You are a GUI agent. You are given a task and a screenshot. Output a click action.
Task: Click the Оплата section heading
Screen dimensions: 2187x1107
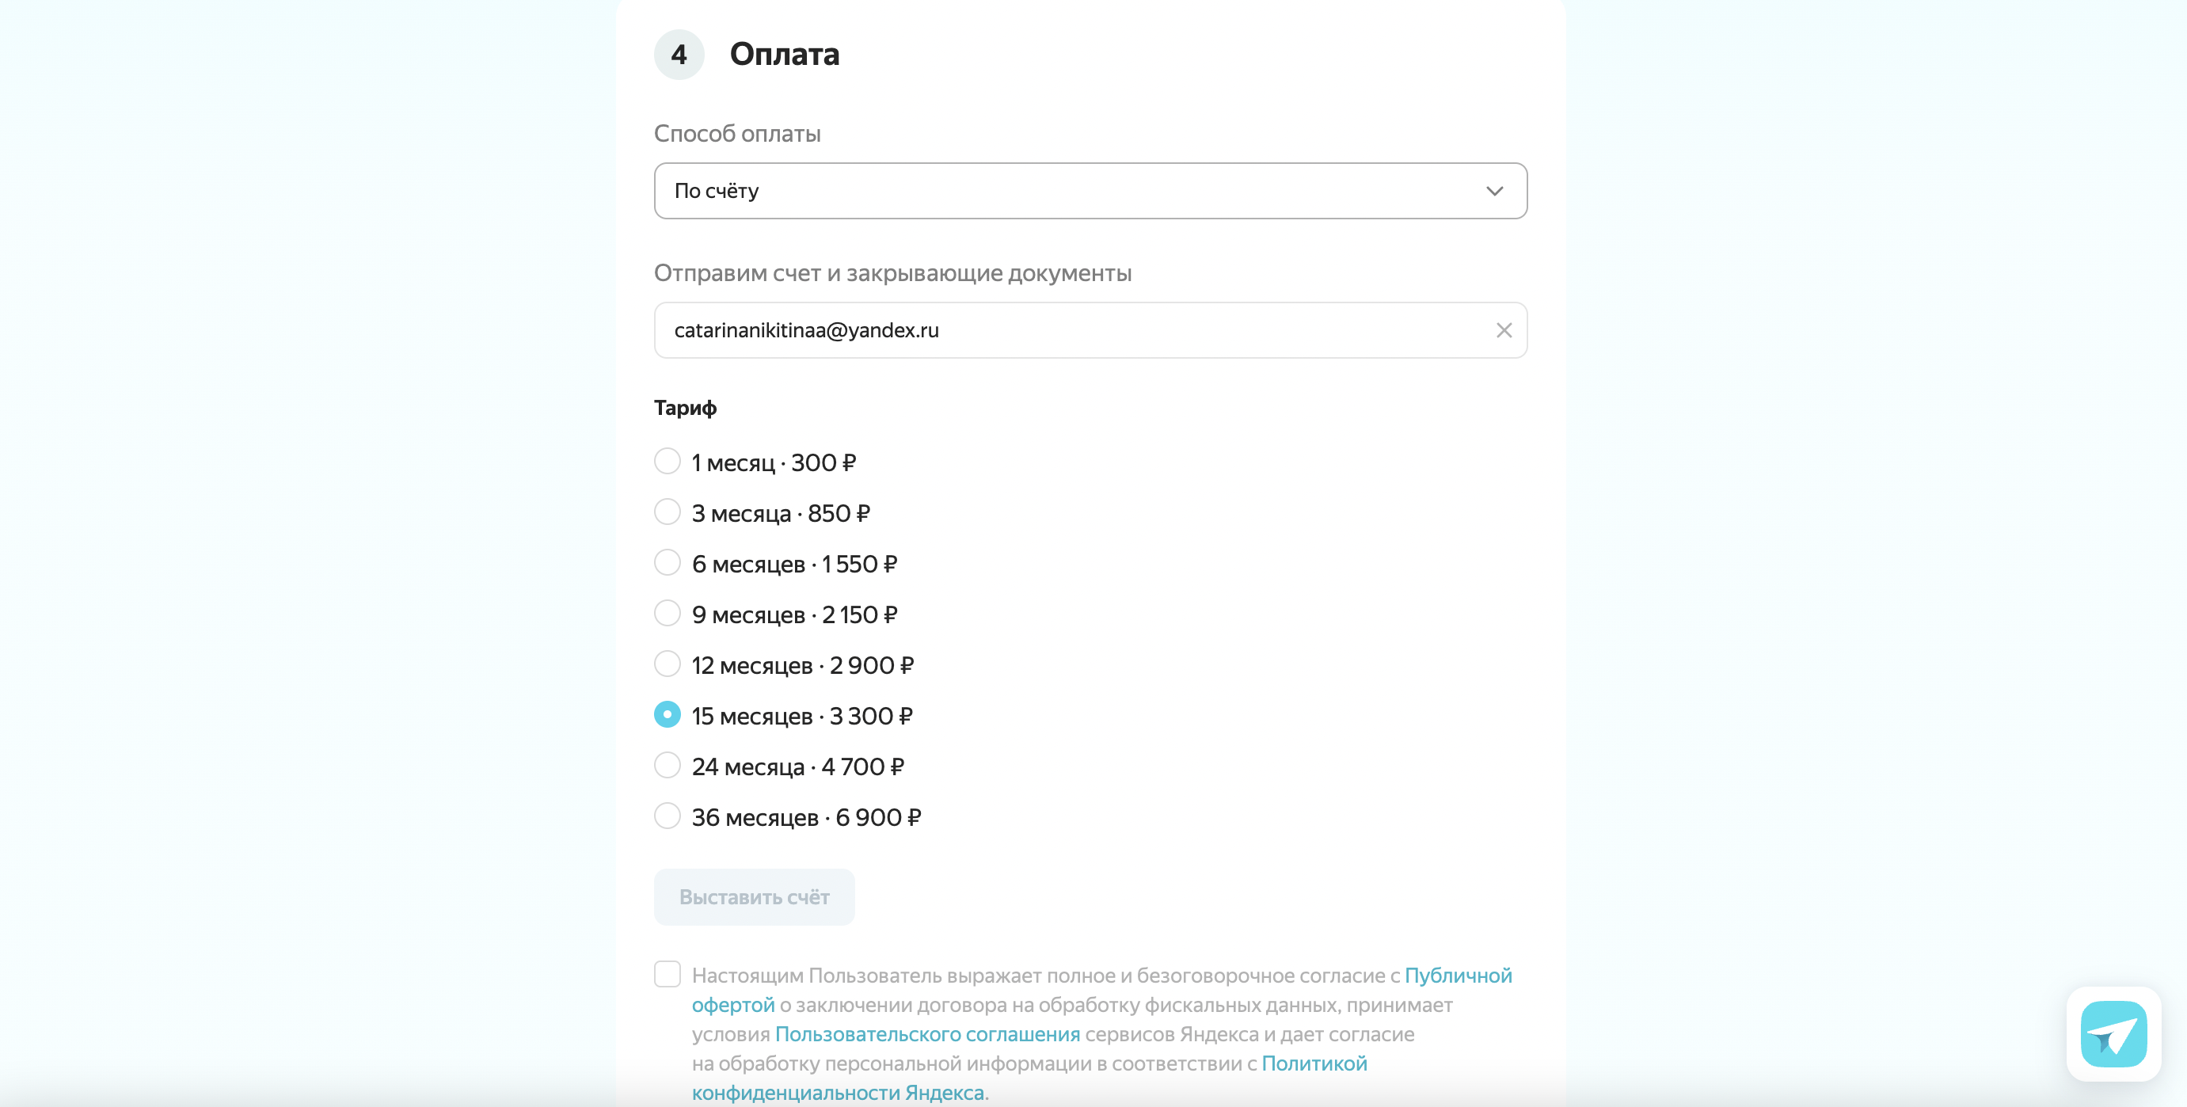coord(785,55)
